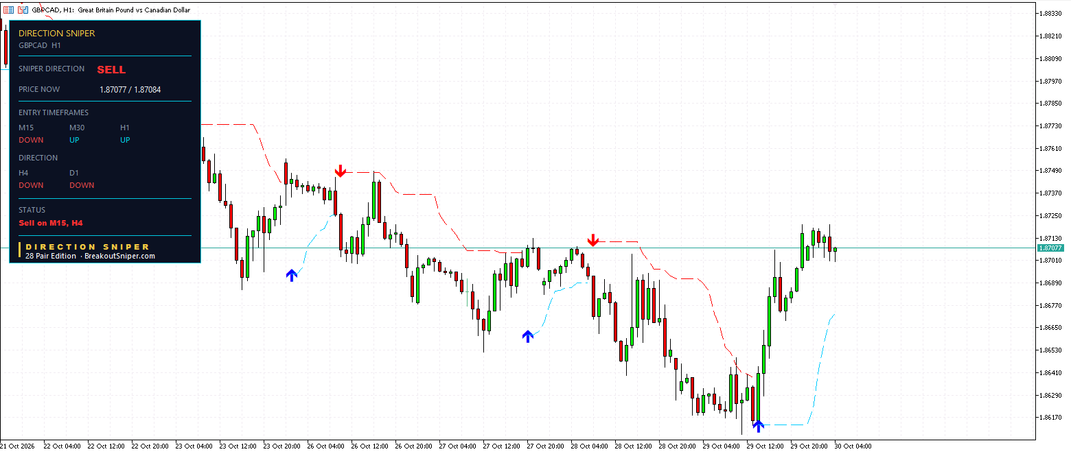1071x454 pixels.
Task: Click the 1.86890 price axis label
Action: pyautogui.click(x=1052, y=283)
